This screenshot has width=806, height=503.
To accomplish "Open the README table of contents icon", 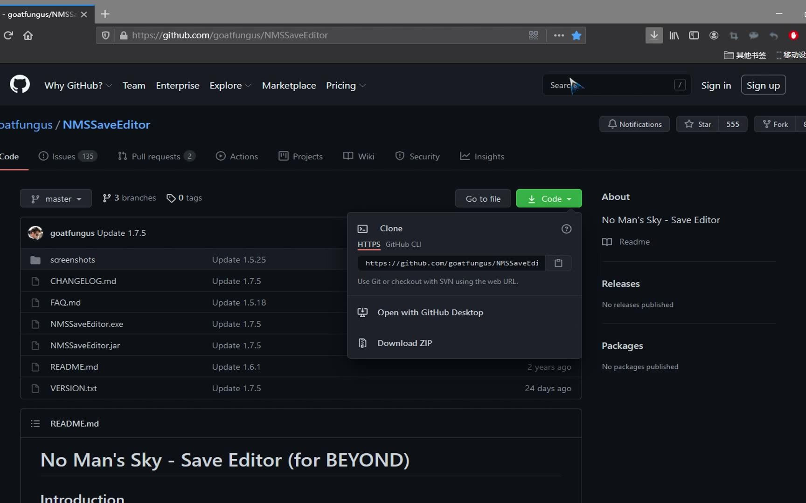I will tap(35, 423).
